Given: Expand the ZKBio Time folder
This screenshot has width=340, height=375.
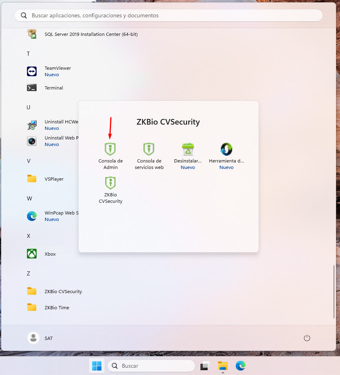Looking at the screenshot, I should coord(32,307).
